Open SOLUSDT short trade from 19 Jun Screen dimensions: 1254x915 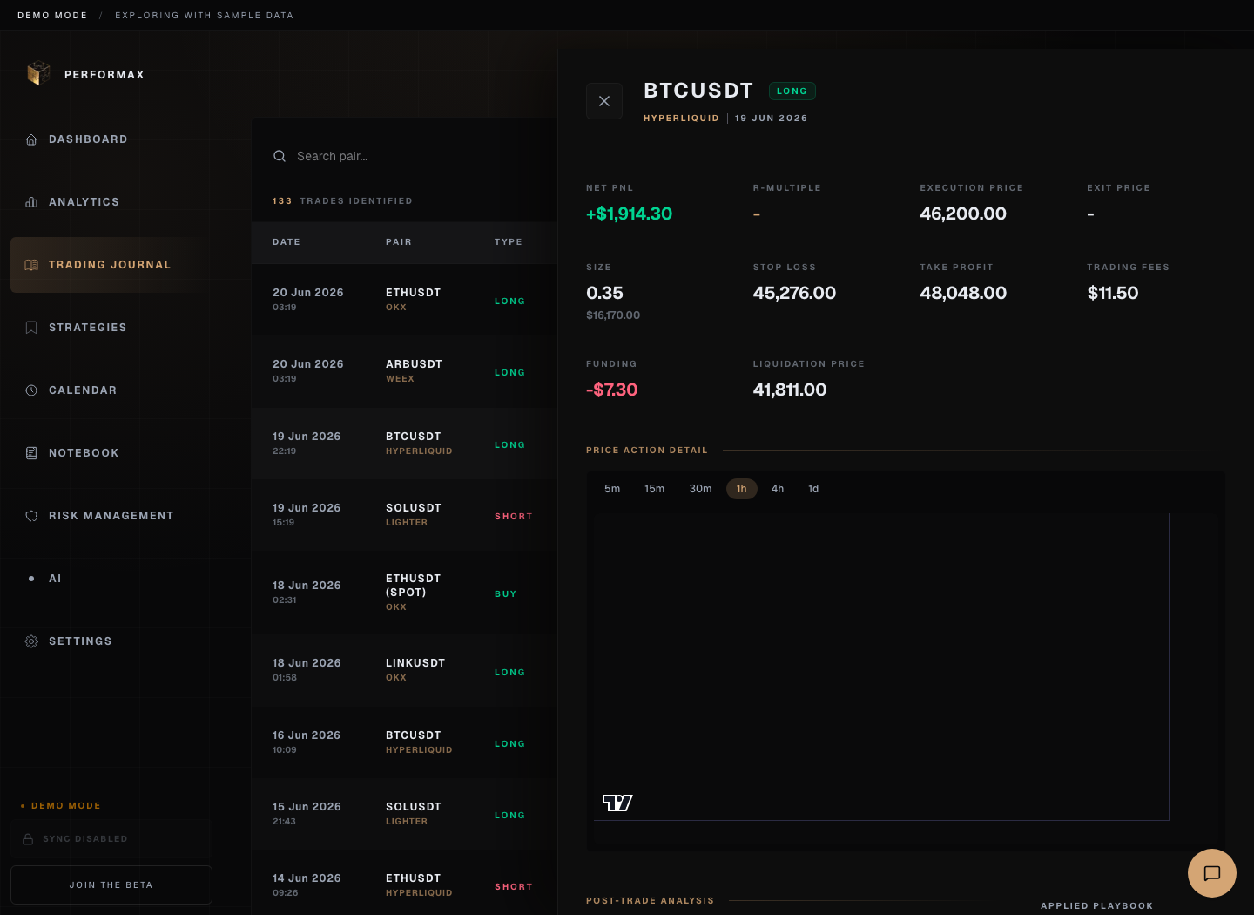pos(404,515)
